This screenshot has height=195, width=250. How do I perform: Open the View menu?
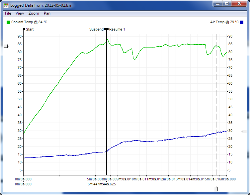pos(20,13)
